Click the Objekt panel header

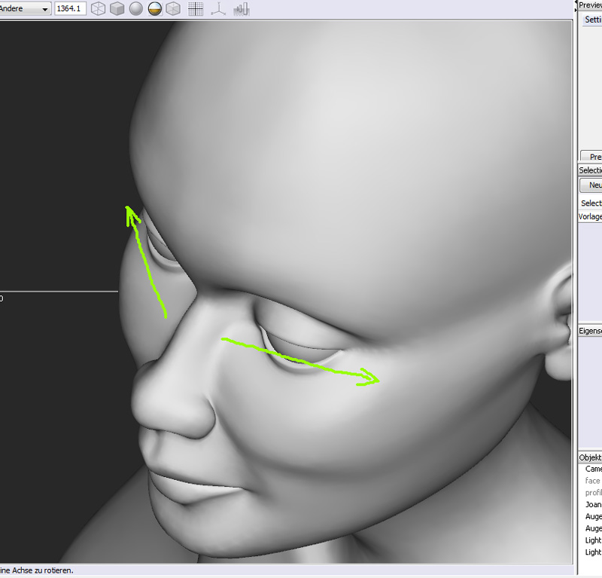click(590, 457)
